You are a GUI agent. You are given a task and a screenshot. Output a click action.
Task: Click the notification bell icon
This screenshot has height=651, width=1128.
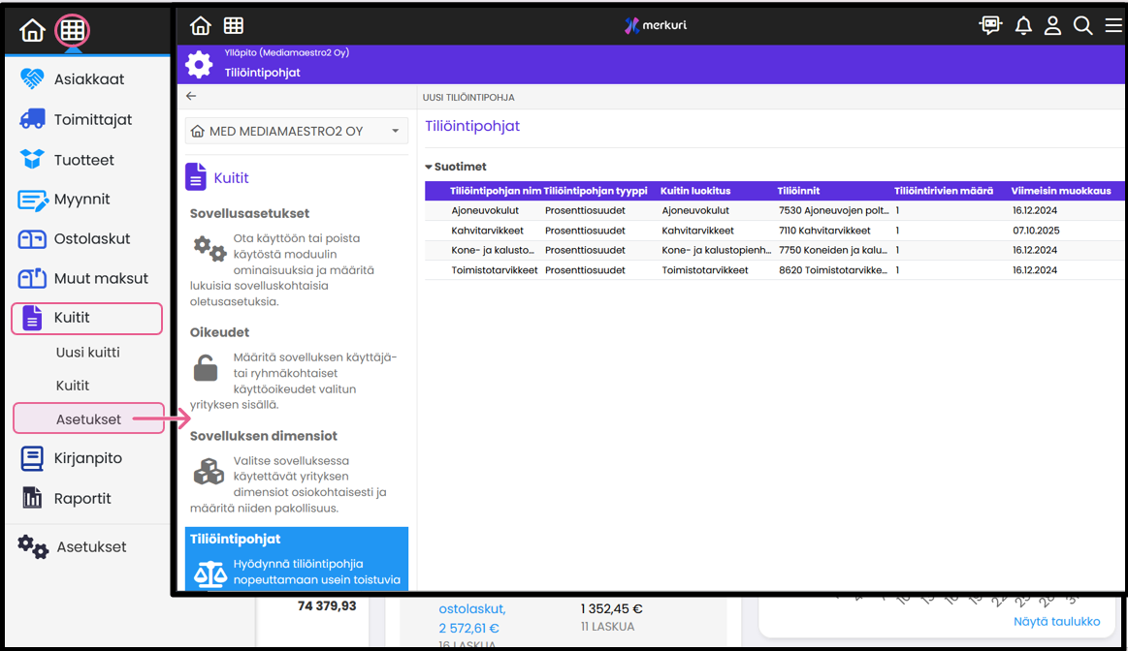pyautogui.click(x=1022, y=26)
